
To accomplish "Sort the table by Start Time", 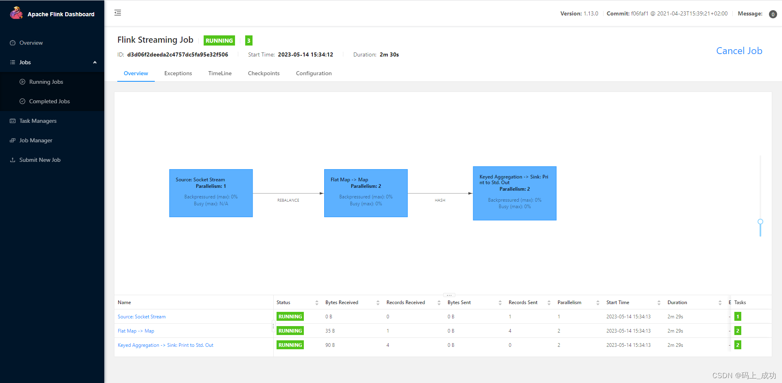I will tap(659, 302).
